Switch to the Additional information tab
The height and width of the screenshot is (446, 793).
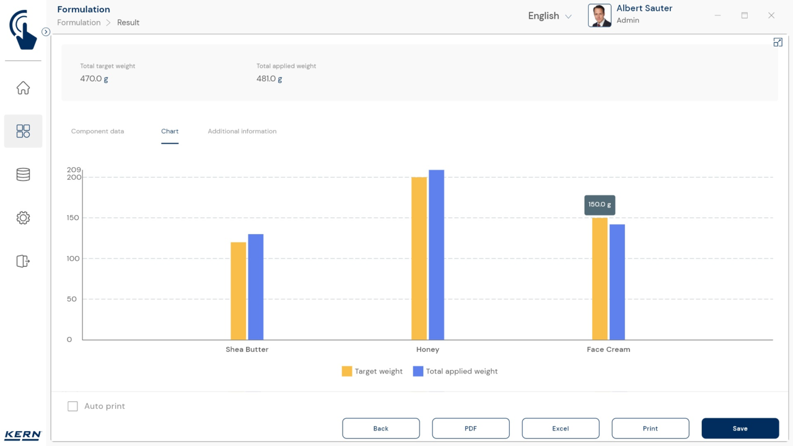(x=242, y=131)
